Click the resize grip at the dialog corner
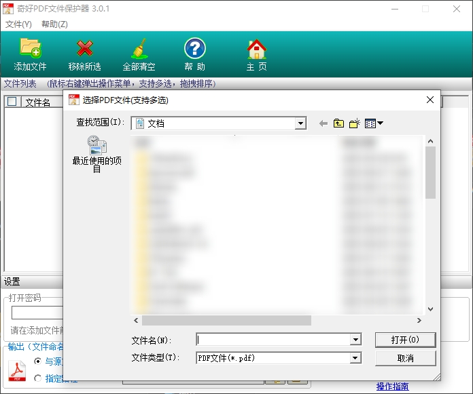 click(436, 376)
